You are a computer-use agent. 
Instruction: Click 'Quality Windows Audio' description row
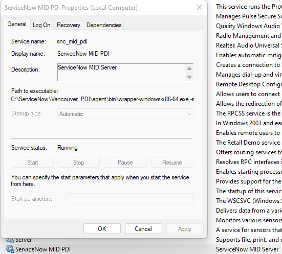pos(249,26)
